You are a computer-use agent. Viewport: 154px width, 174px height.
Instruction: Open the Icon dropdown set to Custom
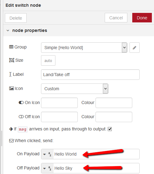tap(75, 89)
